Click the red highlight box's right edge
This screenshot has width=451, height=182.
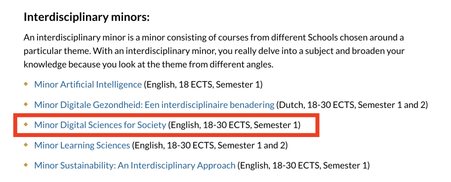(x=318, y=125)
